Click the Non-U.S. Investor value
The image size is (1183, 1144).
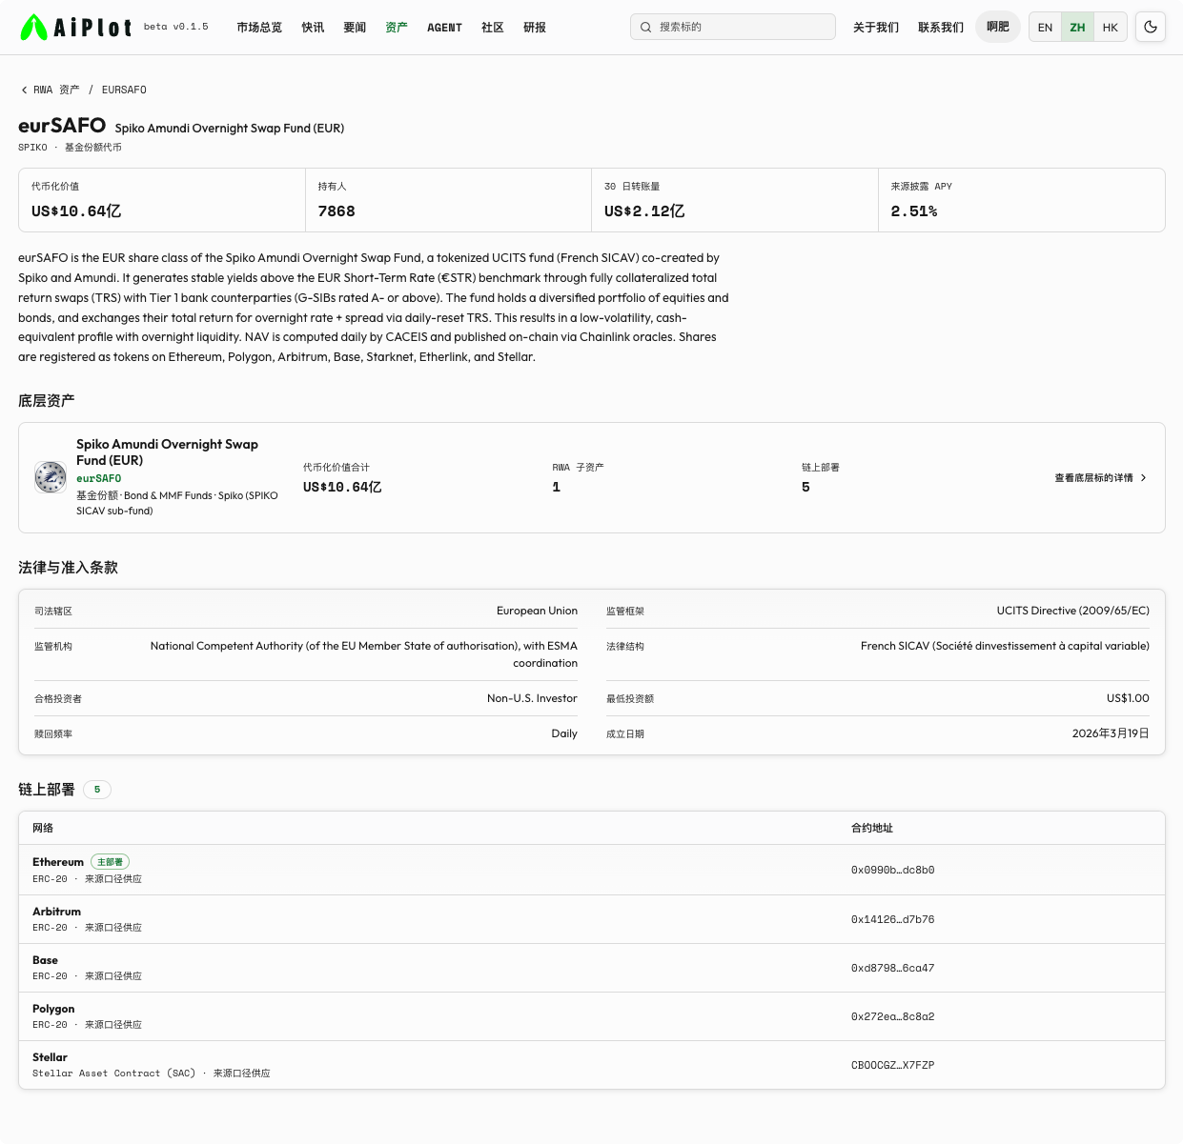click(x=532, y=698)
